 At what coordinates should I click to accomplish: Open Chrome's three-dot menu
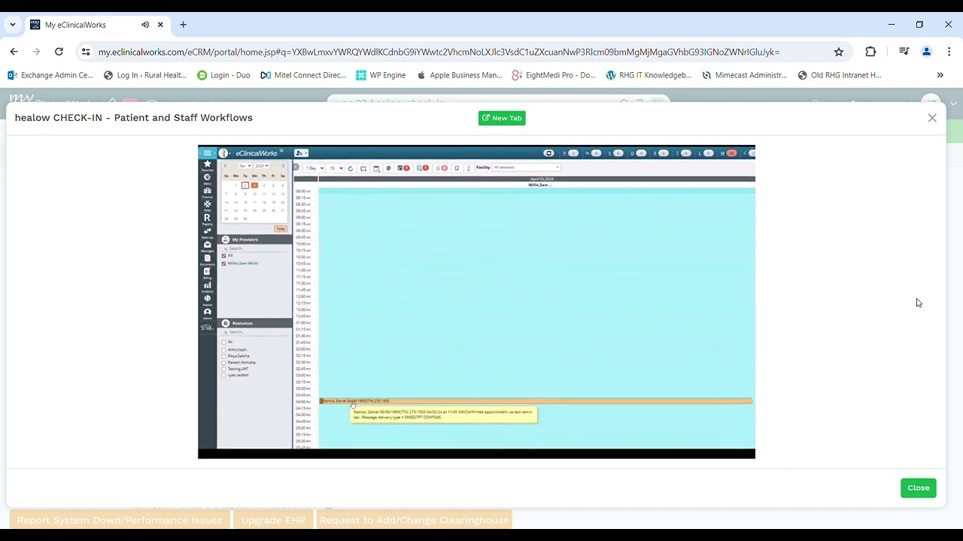coord(949,52)
